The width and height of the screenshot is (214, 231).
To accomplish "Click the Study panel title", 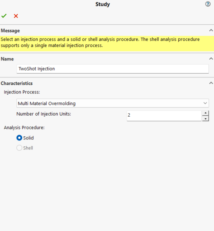I will (x=103, y=4).
